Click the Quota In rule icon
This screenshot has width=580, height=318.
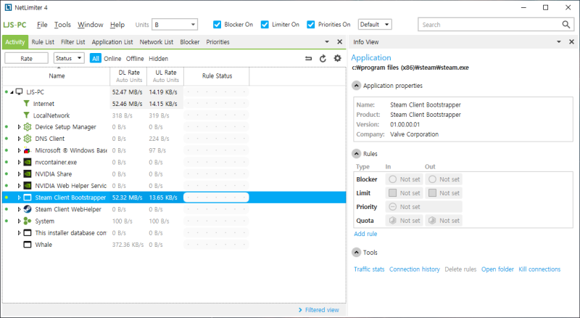tap(393, 221)
